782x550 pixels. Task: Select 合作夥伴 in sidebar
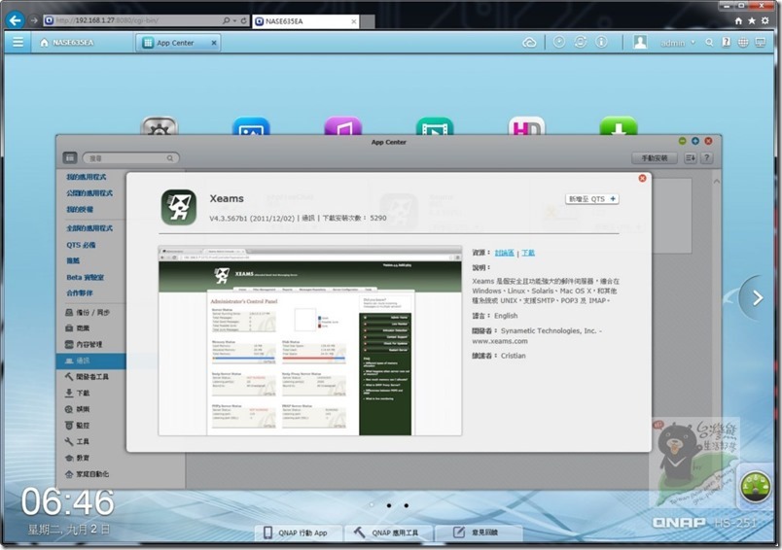80,292
